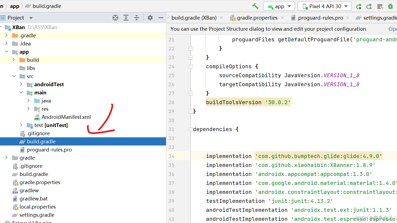The height and width of the screenshot is (223, 397).
Task: Select the libs folder
Action: [x=31, y=68]
